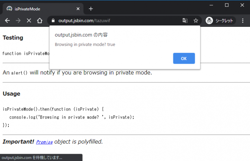The height and width of the screenshot is (161, 250).
Task: Click the 'Browsing in private mode? true' message
Action: click(85, 45)
